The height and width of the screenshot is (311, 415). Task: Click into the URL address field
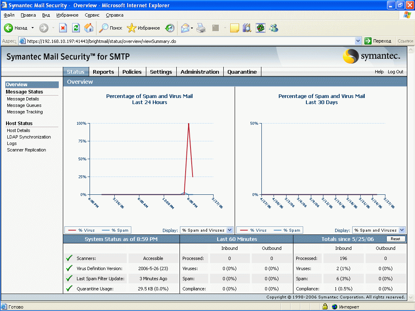click(x=186, y=41)
